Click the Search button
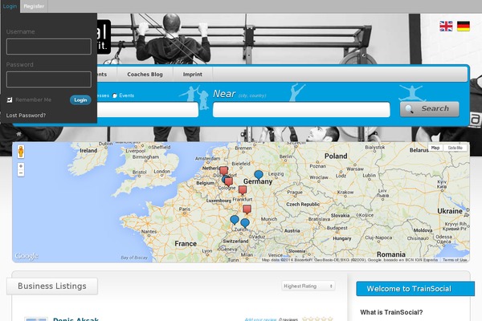Image resolution: width=482 pixels, height=321 pixels. (430, 109)
